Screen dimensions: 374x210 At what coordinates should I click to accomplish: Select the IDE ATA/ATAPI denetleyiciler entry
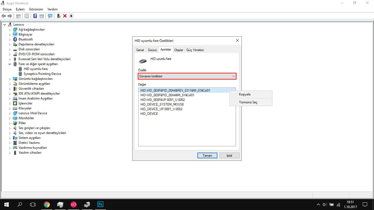pos(39,94)
